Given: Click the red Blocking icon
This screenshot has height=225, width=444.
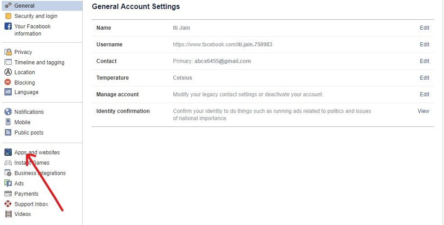Looking at the screenshot, I should point(8,82).
